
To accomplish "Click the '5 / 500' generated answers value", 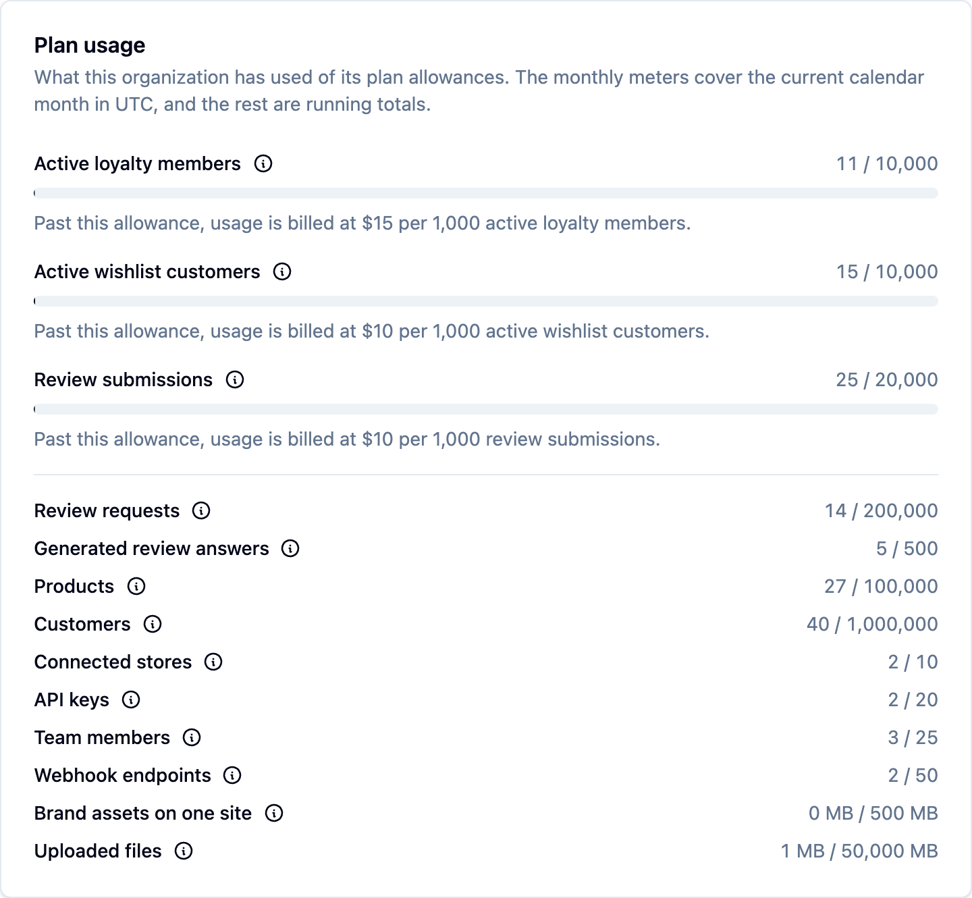I will [907, 548].
